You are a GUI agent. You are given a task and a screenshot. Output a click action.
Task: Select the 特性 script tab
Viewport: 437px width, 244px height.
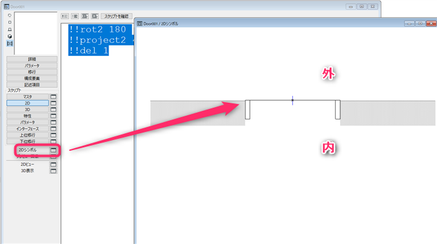27,116
